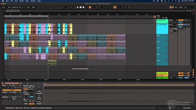Viewport: 196px width, 110px height.
Task: Toggle the RAM mode button
Action: click(26, 104)
